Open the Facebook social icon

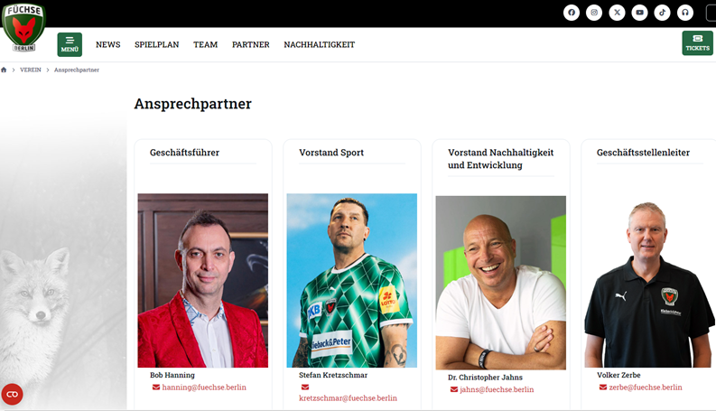pos(572,13)
